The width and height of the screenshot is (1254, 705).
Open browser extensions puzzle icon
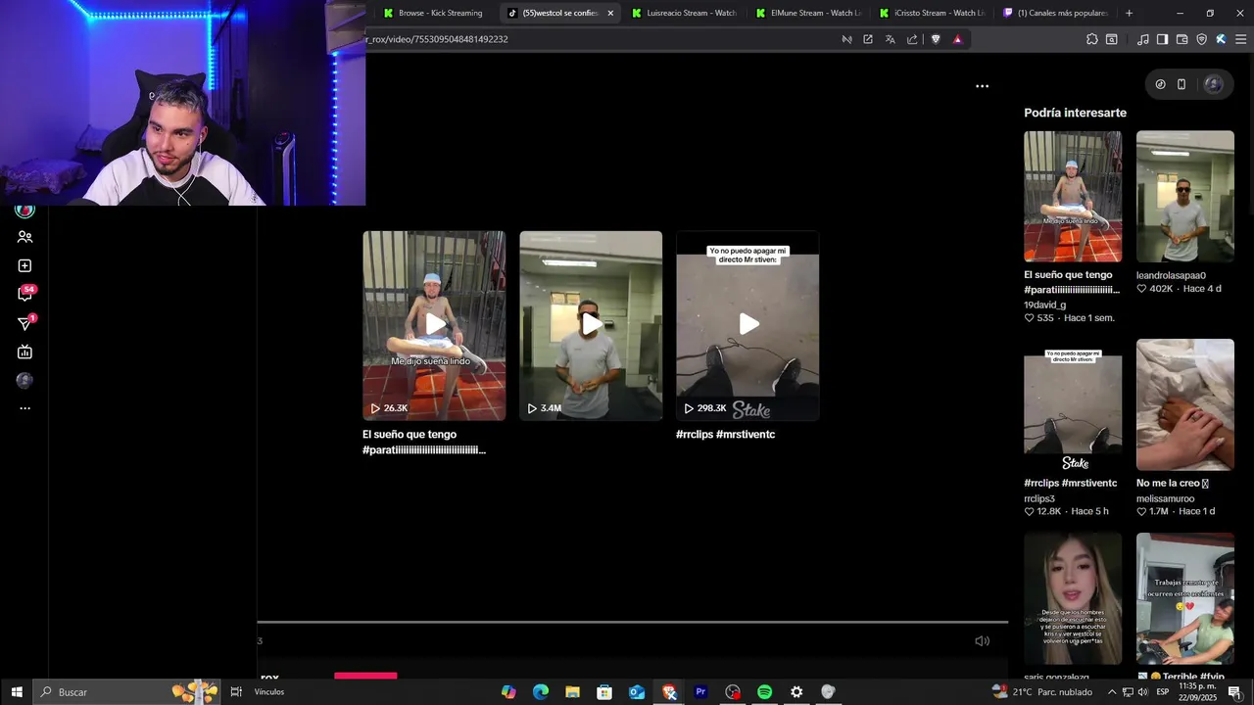coord(1092,39)
